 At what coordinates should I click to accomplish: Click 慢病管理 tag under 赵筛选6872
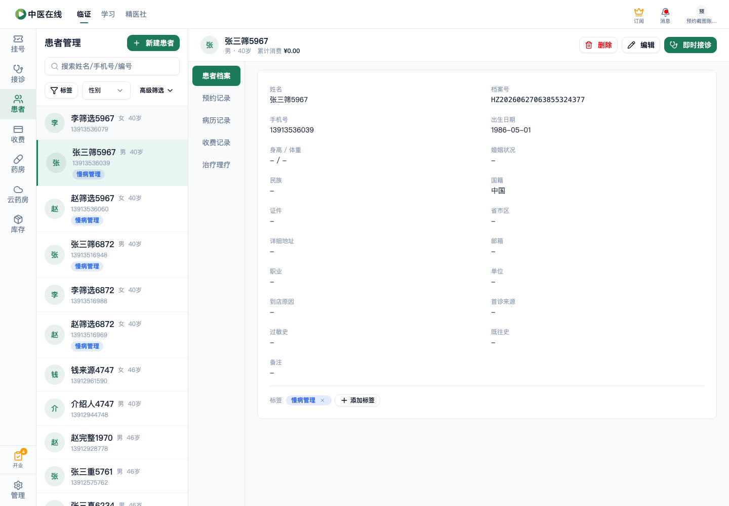pos(87,346)
